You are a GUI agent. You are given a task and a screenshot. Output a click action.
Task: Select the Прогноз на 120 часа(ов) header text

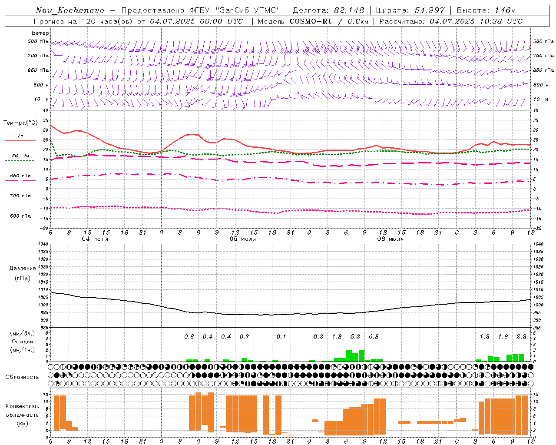tap(83, 21)
